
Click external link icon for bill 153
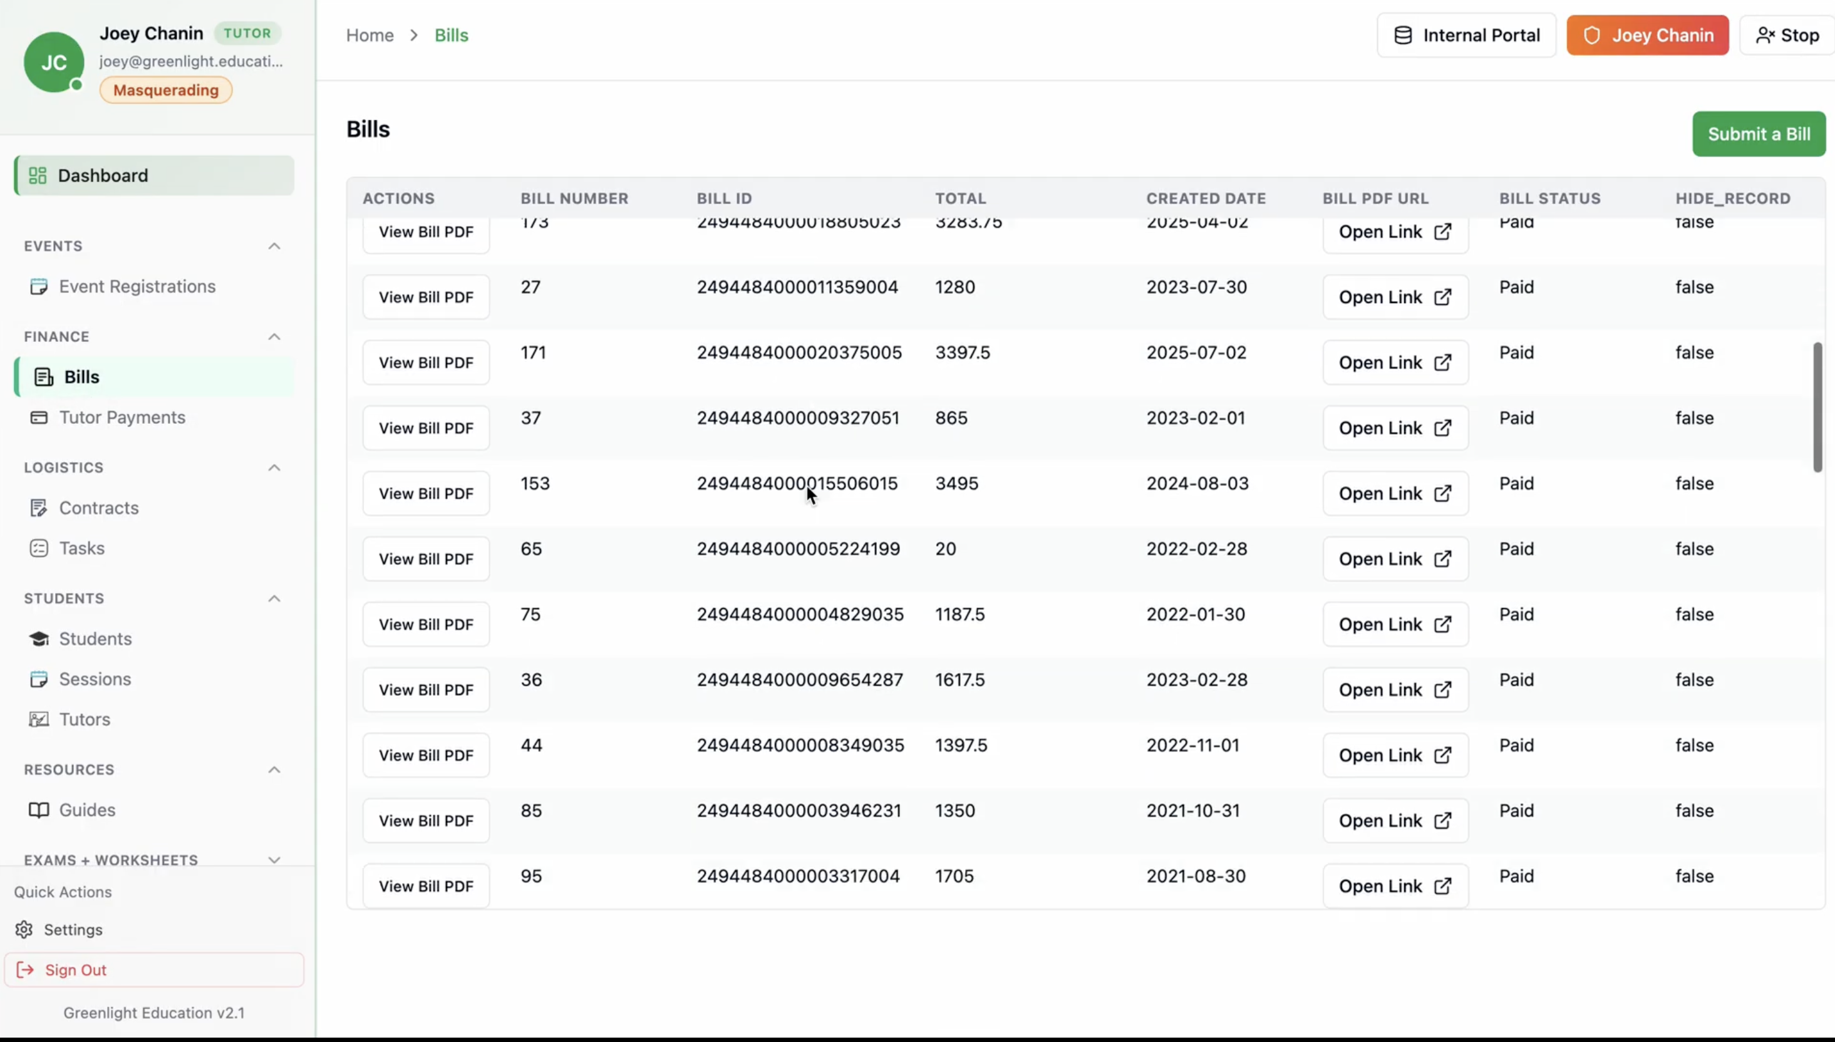[x=1442, y=493]
